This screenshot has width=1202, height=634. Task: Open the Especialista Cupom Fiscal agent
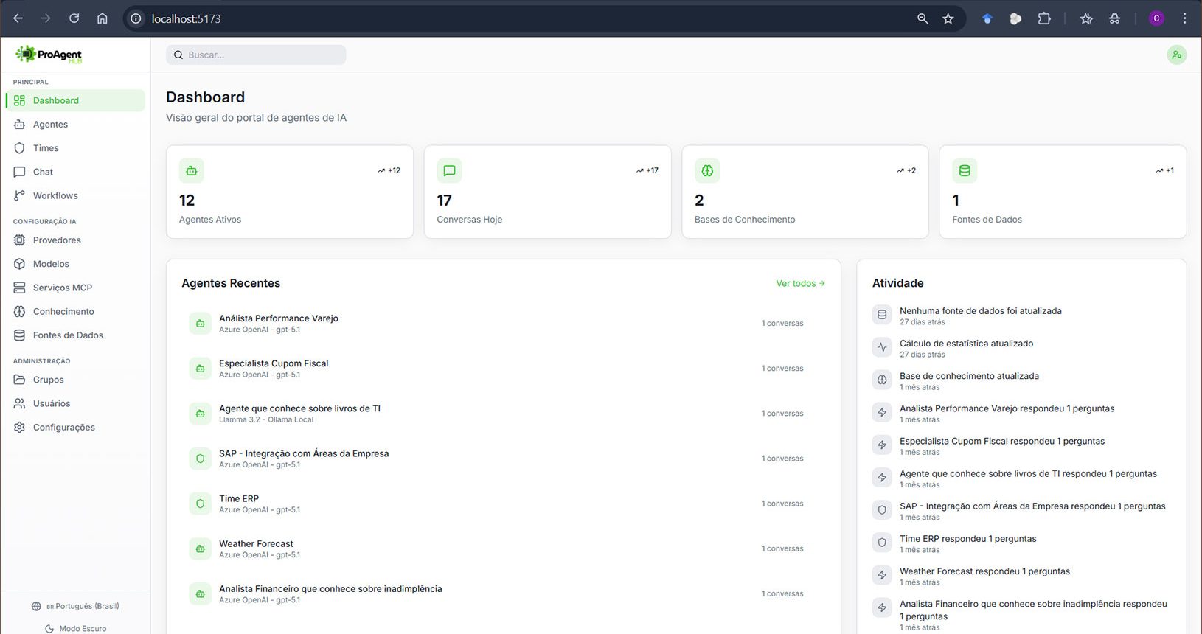click(274, 363)
